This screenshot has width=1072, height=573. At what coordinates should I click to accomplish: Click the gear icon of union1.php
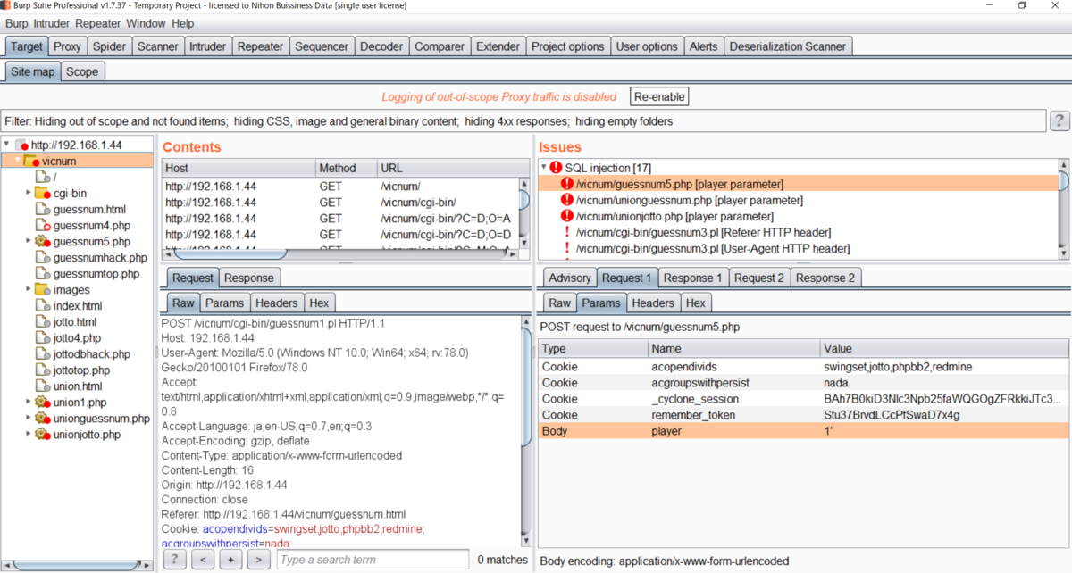43,403
